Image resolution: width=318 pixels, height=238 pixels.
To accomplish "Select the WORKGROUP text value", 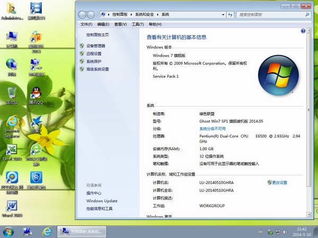I will pyautogui.click(x=212, y=206).
